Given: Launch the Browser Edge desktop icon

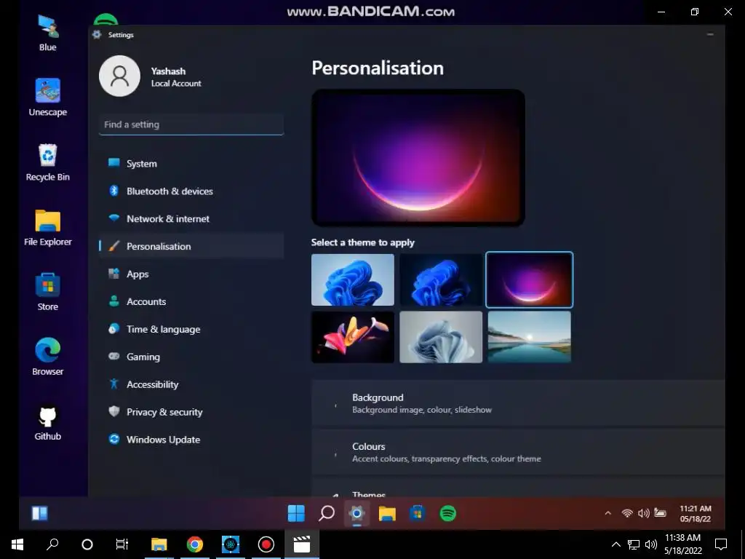Looking at the screenshot, I should coord(47,357).
